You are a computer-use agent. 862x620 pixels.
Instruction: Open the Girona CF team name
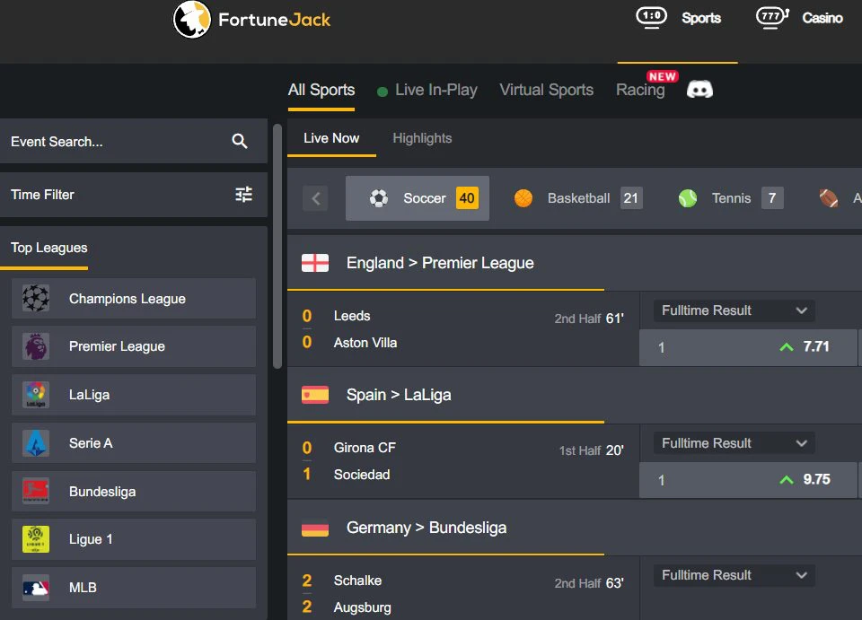[x=365, y=448]
